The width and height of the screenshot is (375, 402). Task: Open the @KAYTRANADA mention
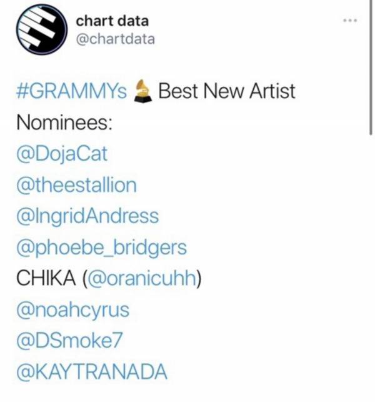92,371
